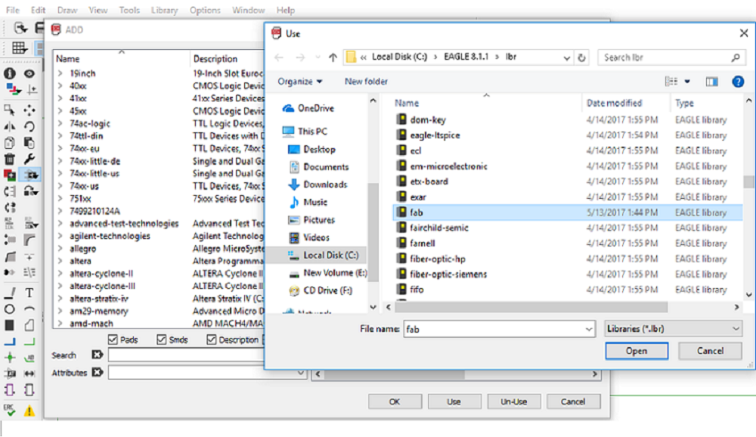Expand the 74ac-logic library

pos(60,123)
